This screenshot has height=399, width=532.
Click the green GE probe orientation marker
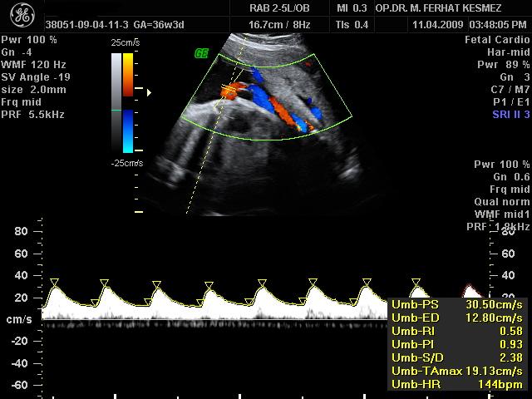pos(201,53)
